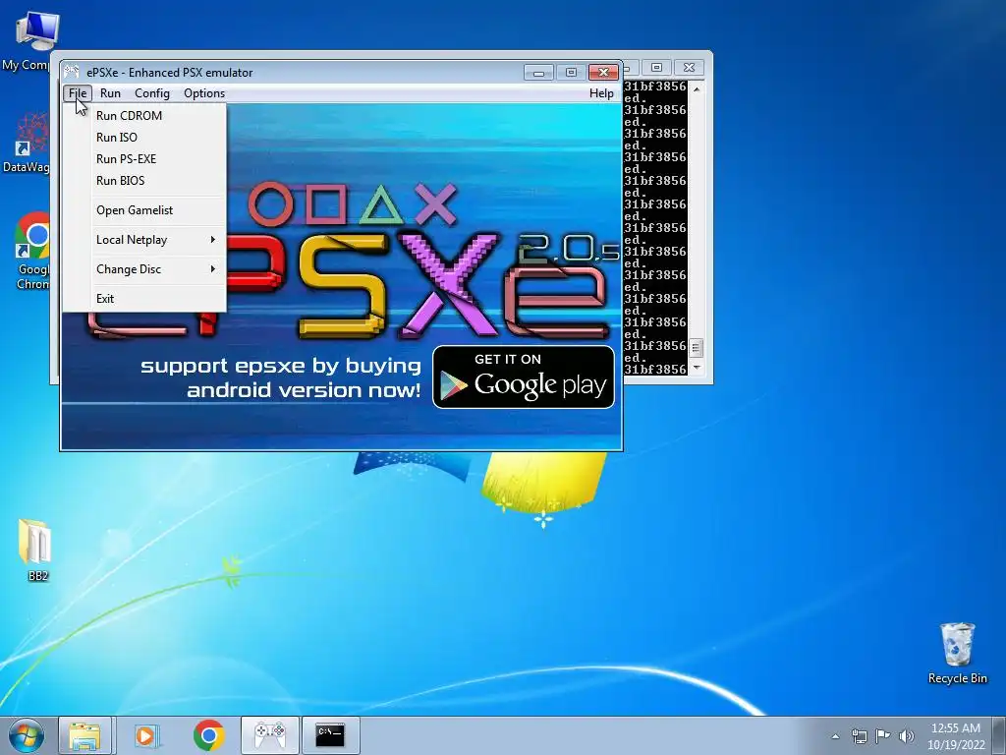
Task: Open Chrome from the taskbar
Action: click(209, 735)
